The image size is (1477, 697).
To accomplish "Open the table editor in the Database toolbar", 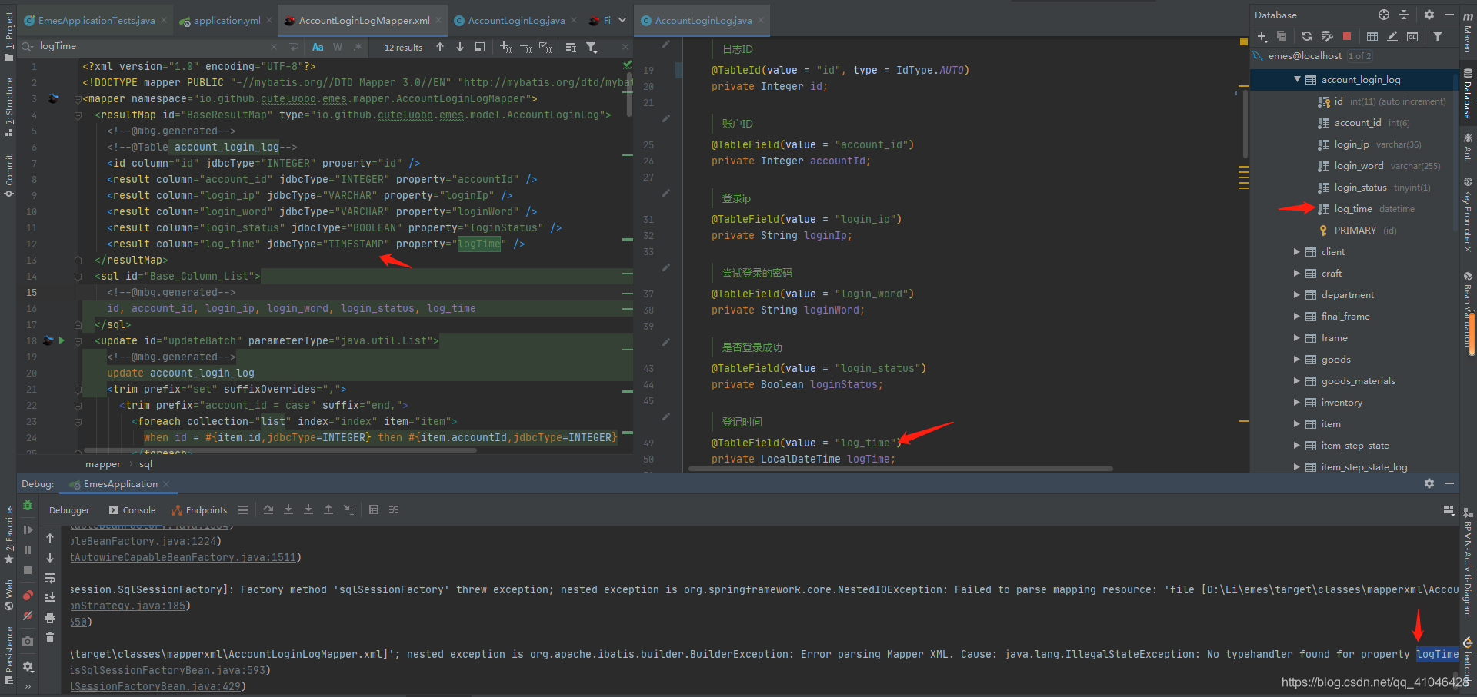I will (x=1372, y=36).
